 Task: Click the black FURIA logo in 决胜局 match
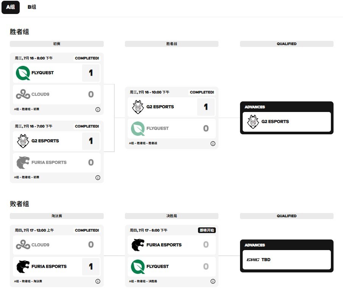[x=138, y=245]
